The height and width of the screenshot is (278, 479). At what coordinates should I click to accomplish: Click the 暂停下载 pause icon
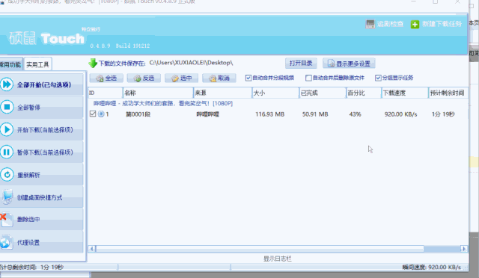point(7,152)
